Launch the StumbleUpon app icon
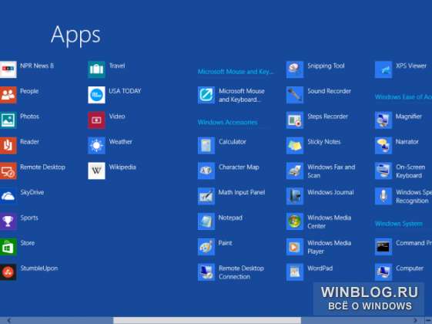 click(x=8, y=272)
